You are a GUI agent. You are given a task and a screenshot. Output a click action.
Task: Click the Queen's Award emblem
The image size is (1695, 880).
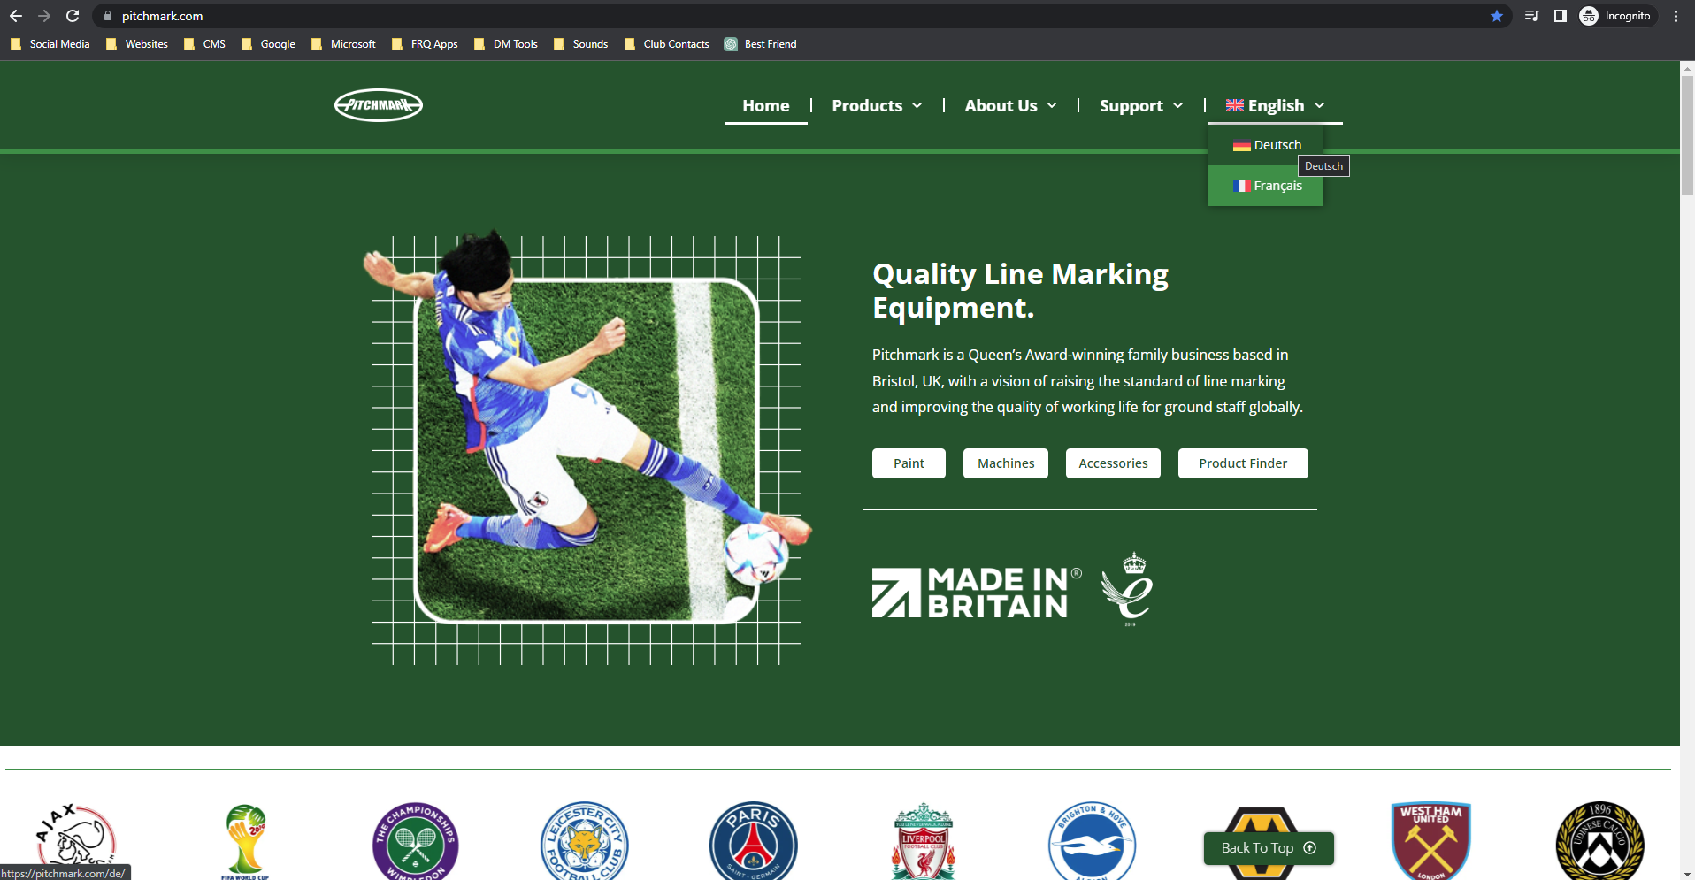click(1128, 589)
